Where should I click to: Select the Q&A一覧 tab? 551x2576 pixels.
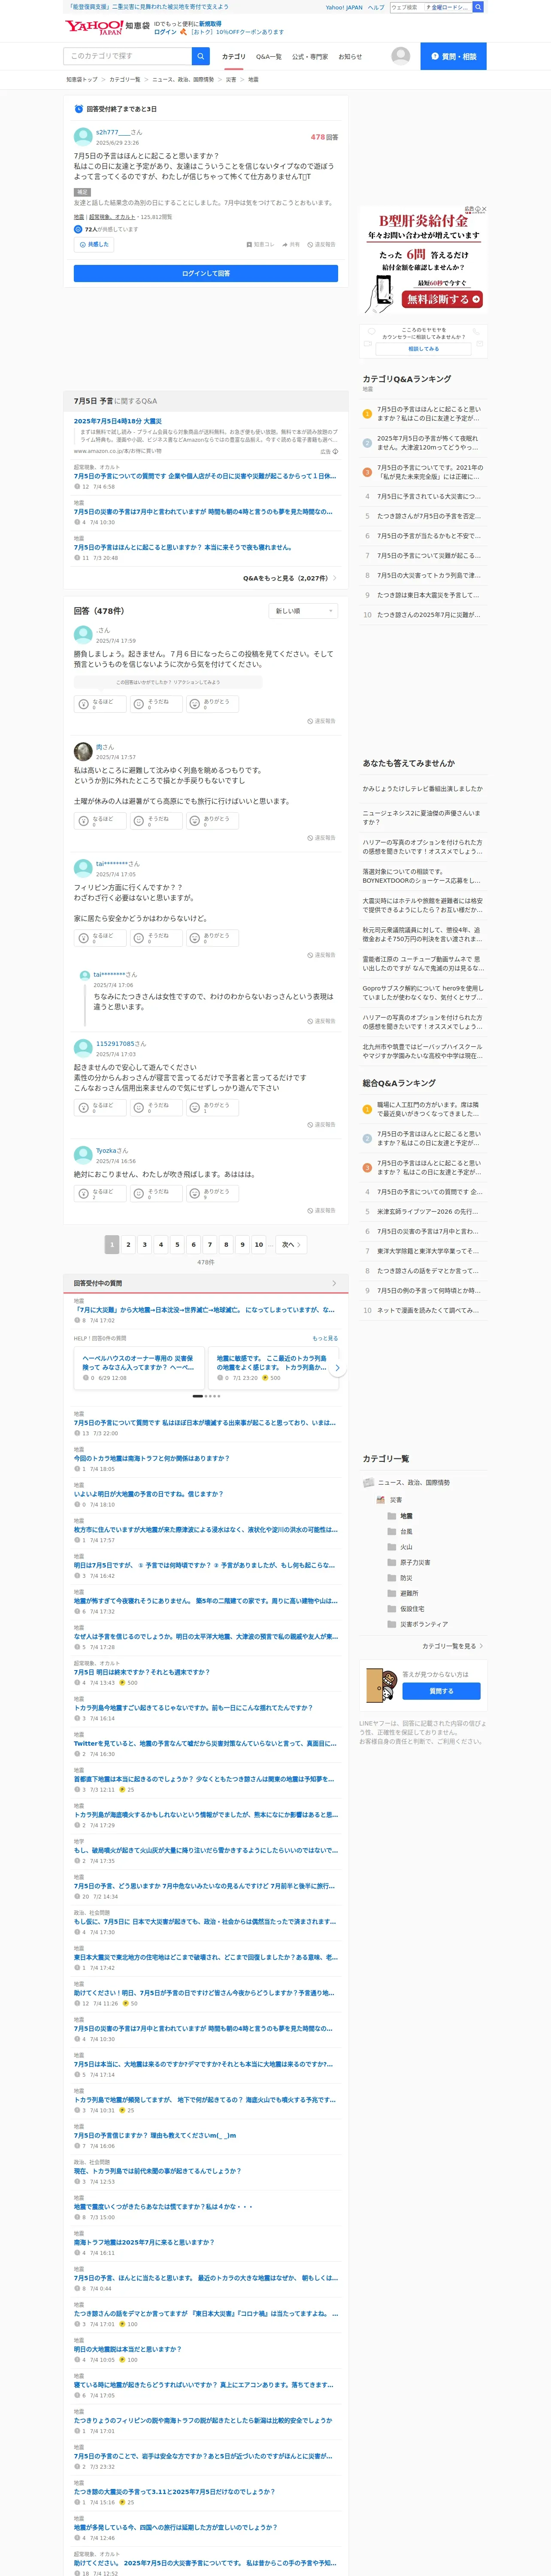(x=269, y=57)
